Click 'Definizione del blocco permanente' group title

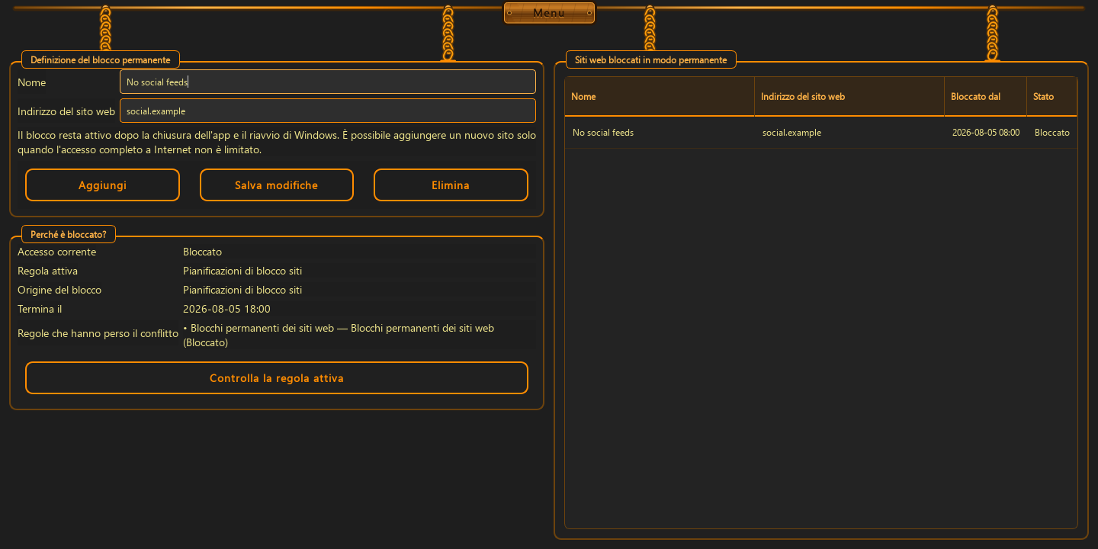[101, 59]
